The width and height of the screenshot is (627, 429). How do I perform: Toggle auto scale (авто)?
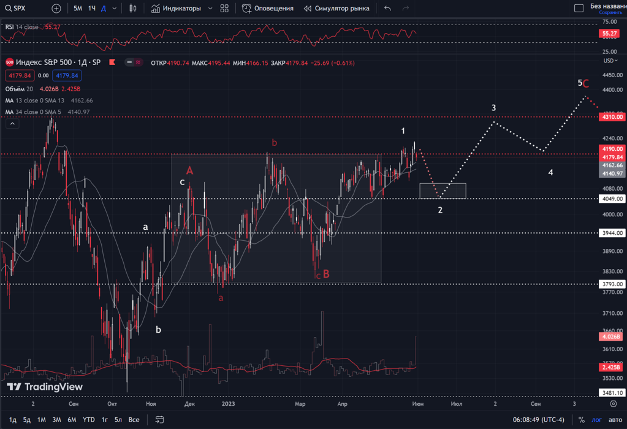615,420
